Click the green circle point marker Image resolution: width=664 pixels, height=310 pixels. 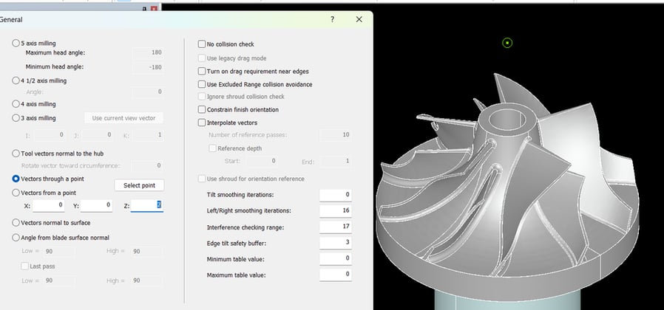(507, 43)
